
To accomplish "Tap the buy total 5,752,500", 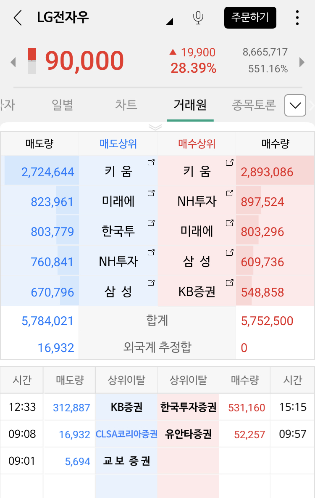I will tap(267, 321).
